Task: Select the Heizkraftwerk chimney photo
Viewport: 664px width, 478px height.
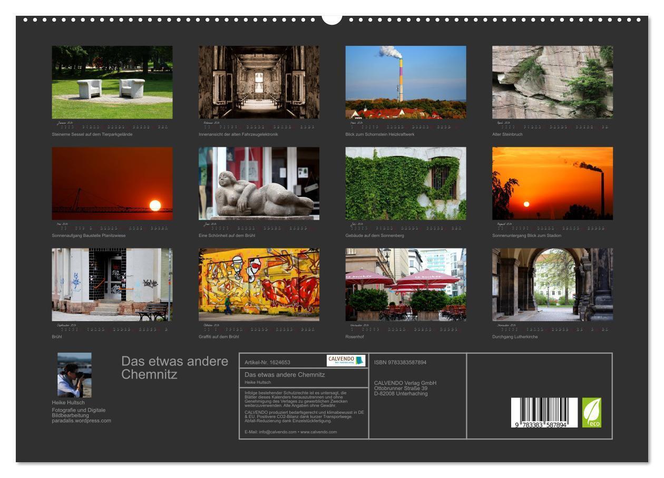Action: coord(406,82)
